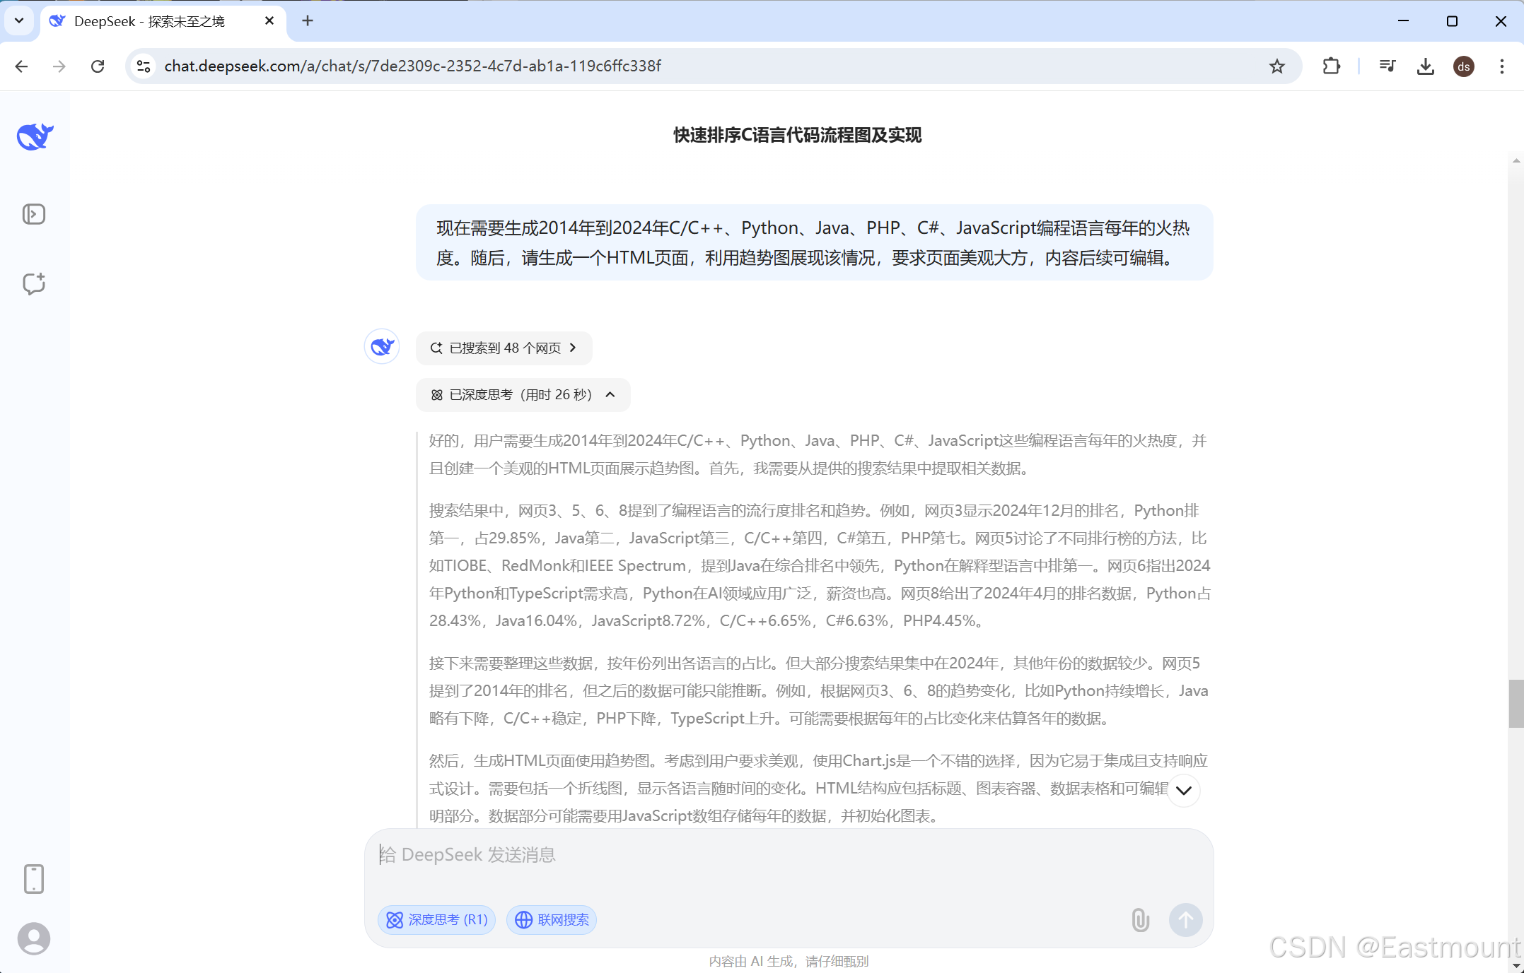Reload the current page
Viewport: 1524px width, 973px height.
[98, 66]
